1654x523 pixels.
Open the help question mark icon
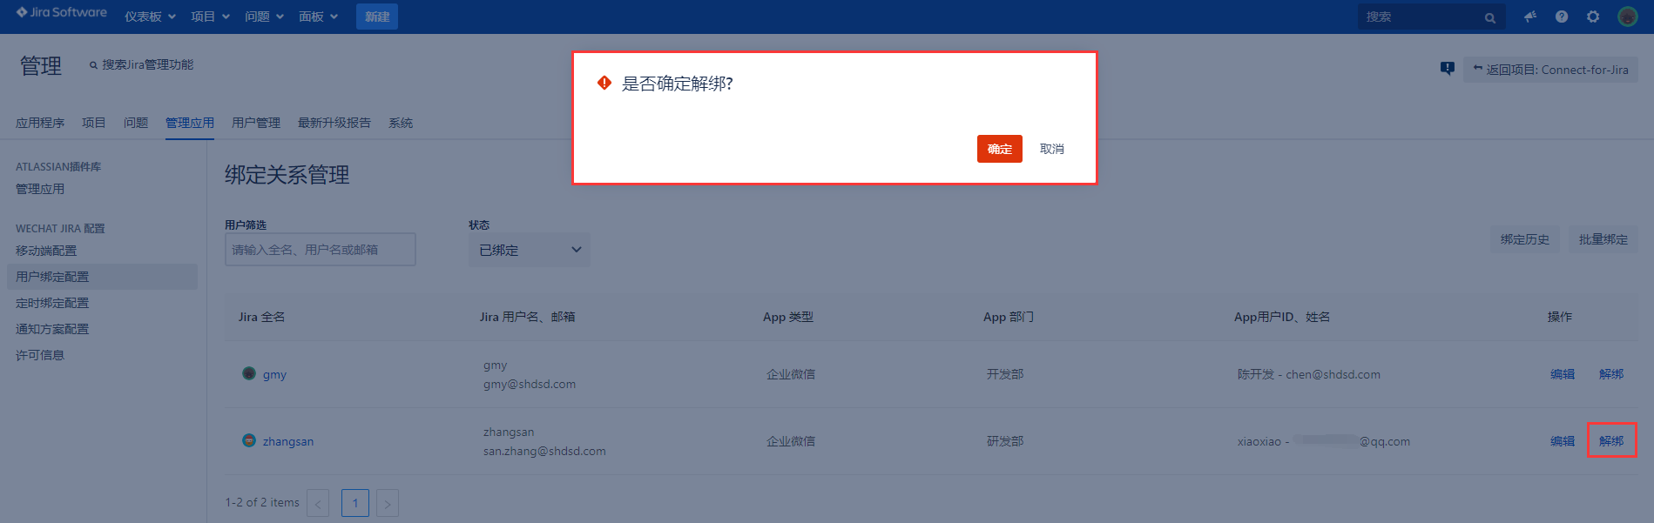pyautogui.click(x=1562, y=17)
